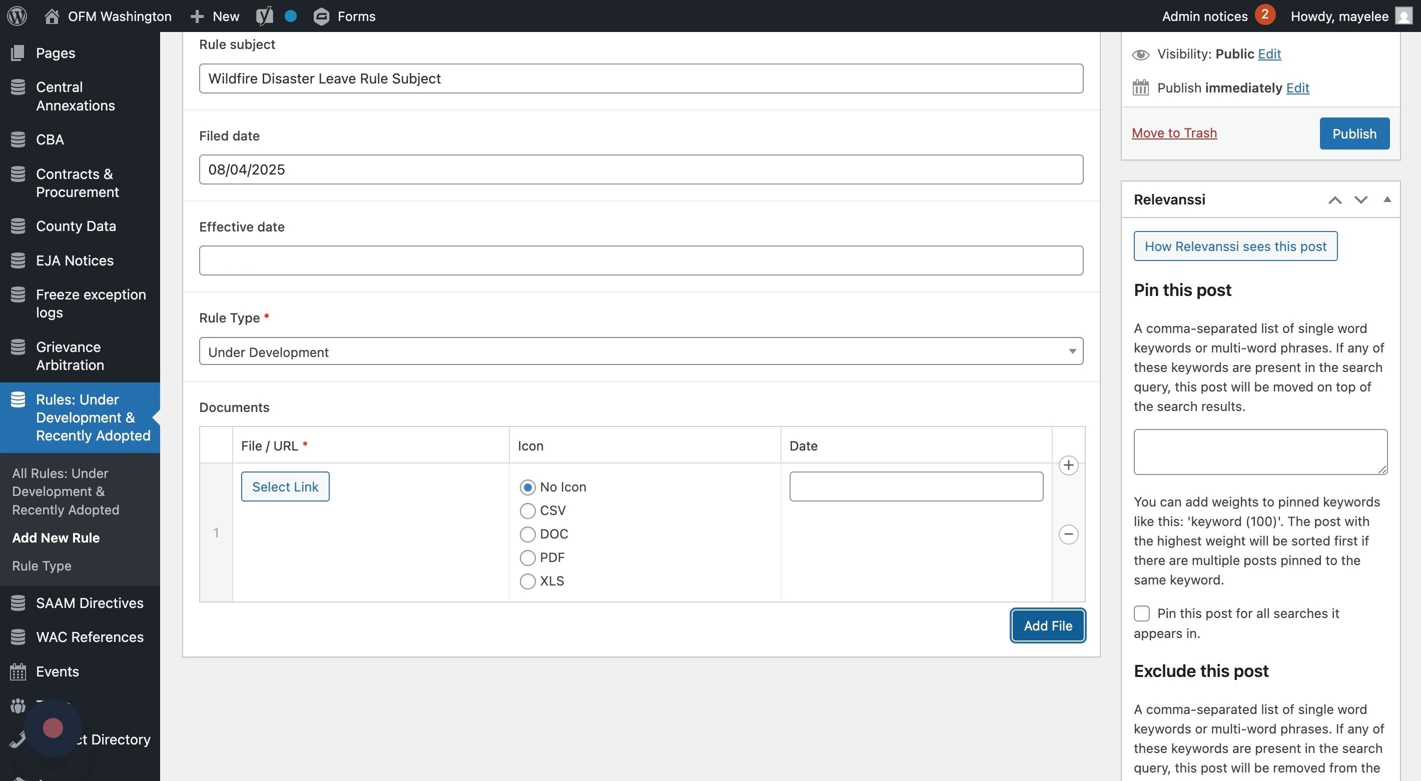Remove document row with minus icon
The width and height of the screenshot is (1421, 781).
click(x=1068, y=534)
